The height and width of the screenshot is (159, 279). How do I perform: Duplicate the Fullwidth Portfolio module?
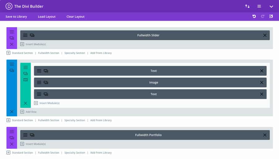click(32, 135)
